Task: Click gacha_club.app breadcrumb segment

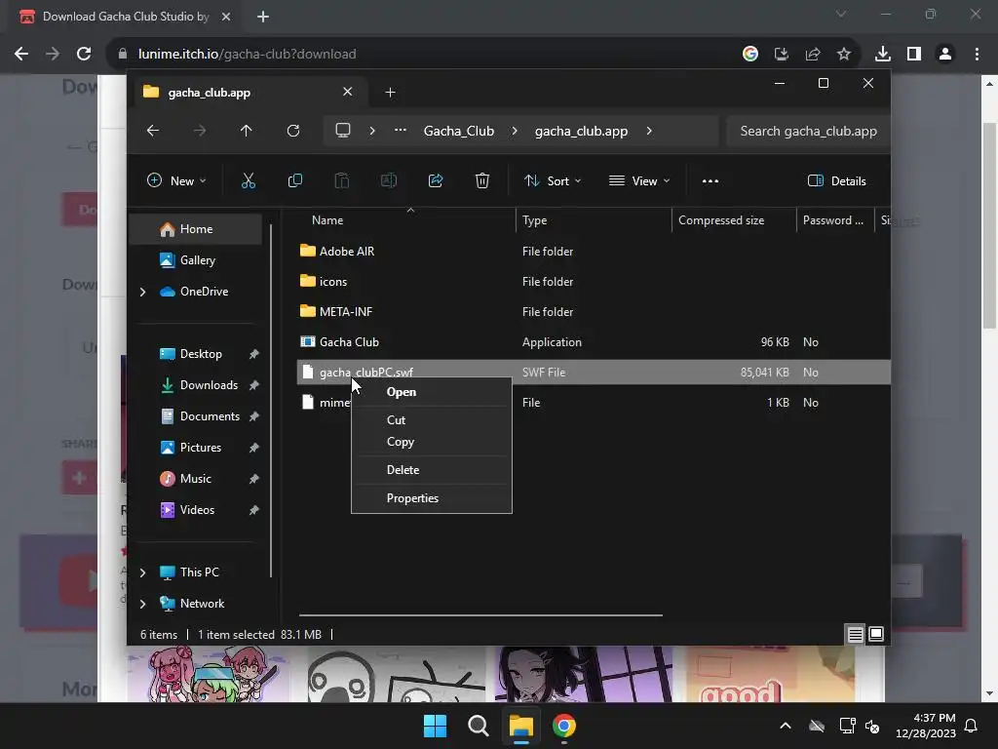Action: click(581, 131)
